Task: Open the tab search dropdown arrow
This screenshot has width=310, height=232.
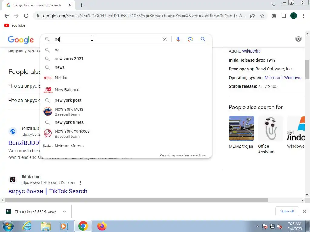Action: click(274, 5)
